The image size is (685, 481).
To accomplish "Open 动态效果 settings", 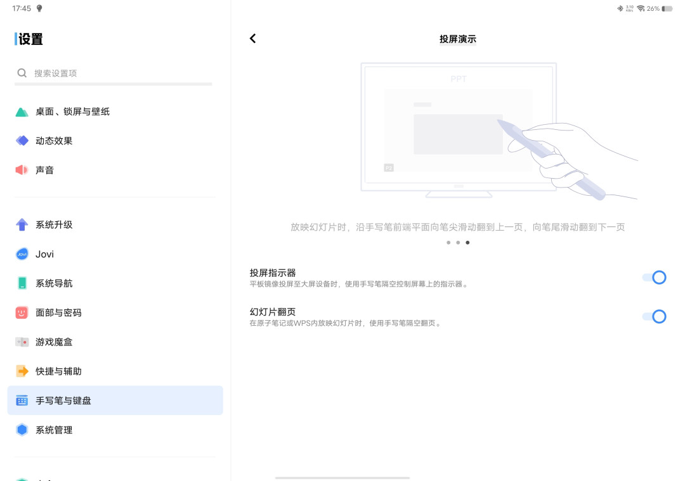I will (115, 141).
